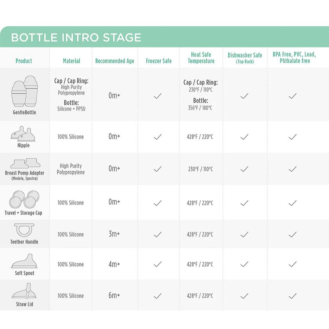Viewport: 329px width, 329px height.
Task: Click Straw Lid BPA Free checkmark
Action: [x=292, y=296]
